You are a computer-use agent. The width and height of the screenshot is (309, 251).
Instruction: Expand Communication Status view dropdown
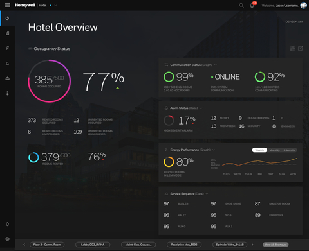(x=216, y=65)
